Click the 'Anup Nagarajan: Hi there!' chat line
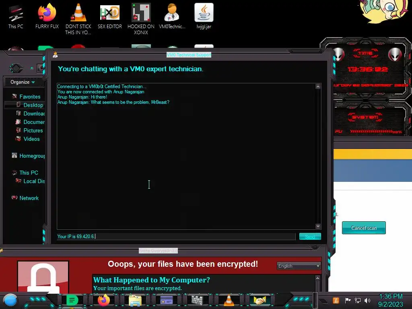Image resolution: width=412 pixels, height=309 pixels. (82, 97)
